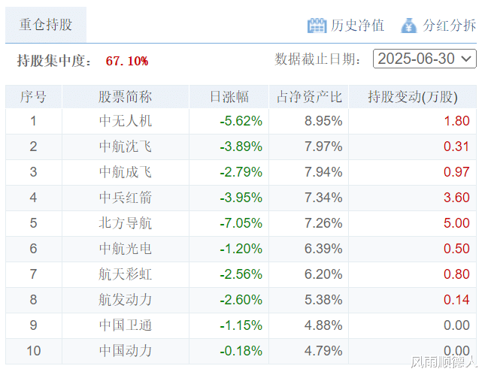Click 0.00 holding change for 中国卫通
Screen dimensions: 485x378
point(457,325)
